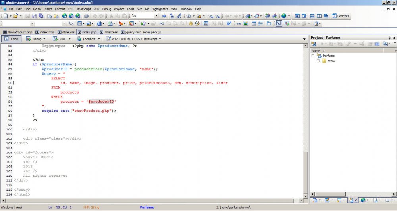This screenshot has width=397, height=211.
Task: Show more Project toolbar items via chevron
Action: click(395, 43)
